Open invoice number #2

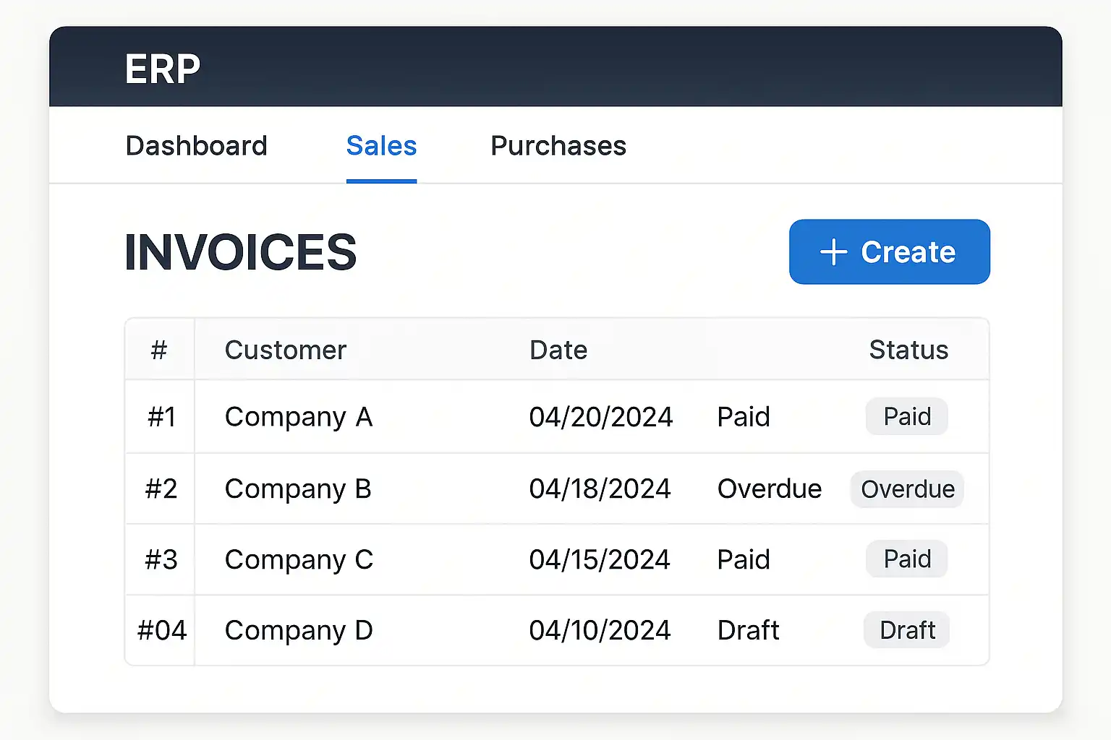(161, 489)
